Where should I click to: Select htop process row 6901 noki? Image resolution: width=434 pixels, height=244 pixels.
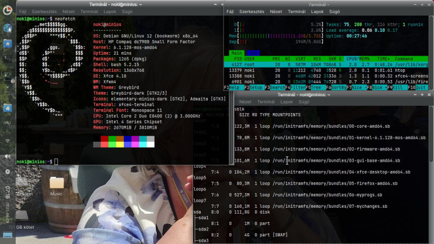326,82
